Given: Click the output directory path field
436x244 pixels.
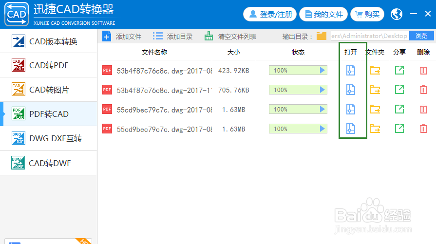Looking at the screenshot, I should 370,36.
